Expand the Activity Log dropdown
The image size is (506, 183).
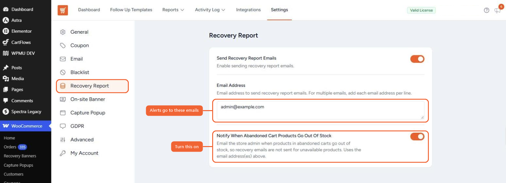pos(210,10)
